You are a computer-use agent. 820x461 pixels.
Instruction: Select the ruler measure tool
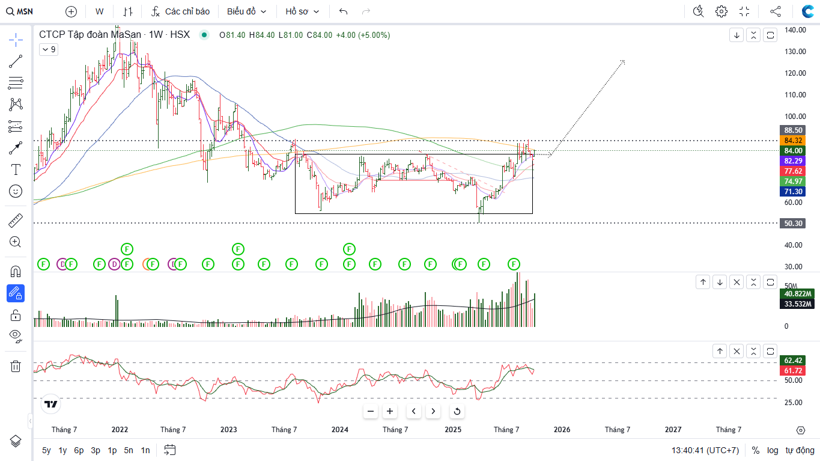click(x=16, y=221)
